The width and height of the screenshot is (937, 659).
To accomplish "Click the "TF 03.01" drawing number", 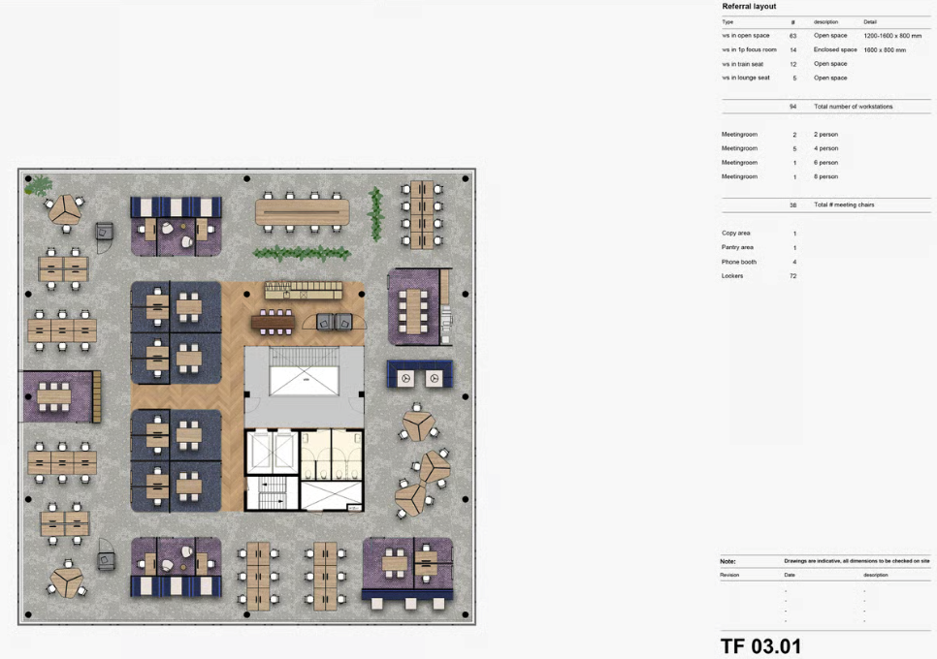I will [x=760, y=645].
